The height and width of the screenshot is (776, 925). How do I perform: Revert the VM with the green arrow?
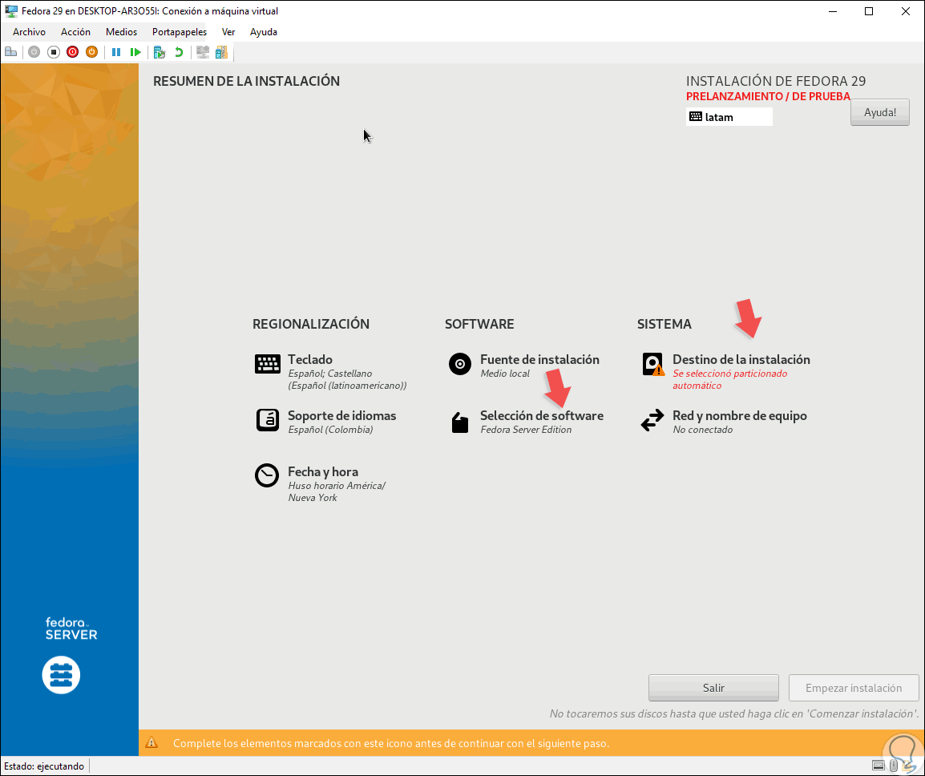(179, 52)
